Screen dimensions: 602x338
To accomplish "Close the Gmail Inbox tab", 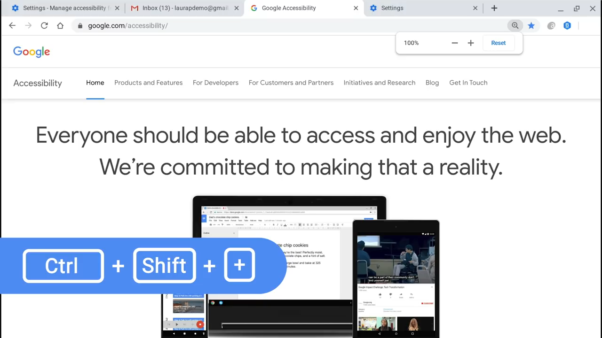I will (237, 8).
